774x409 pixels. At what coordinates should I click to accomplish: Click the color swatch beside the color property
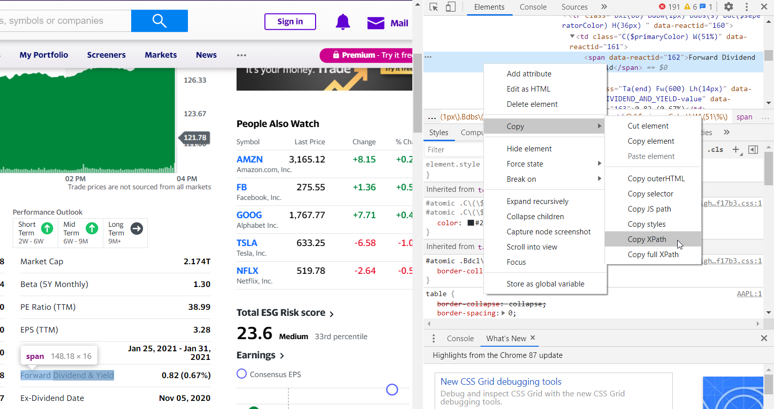pyautogui.click(x=471, y=223)
